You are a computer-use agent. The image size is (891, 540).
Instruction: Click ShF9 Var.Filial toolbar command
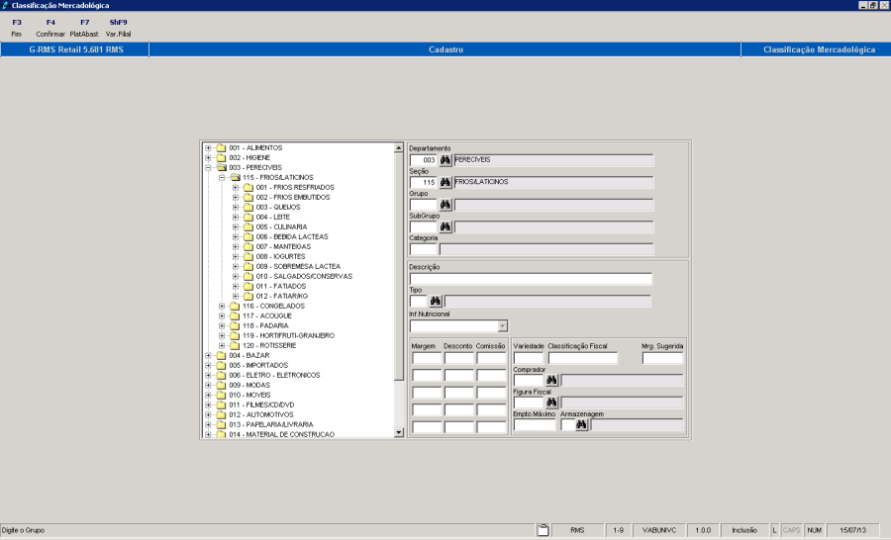pos(118,28)
